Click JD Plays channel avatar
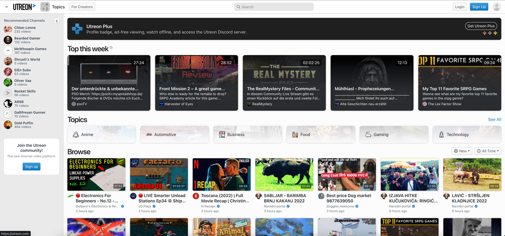Viewport: 505px width, 236px height. [x=133, y=196]
